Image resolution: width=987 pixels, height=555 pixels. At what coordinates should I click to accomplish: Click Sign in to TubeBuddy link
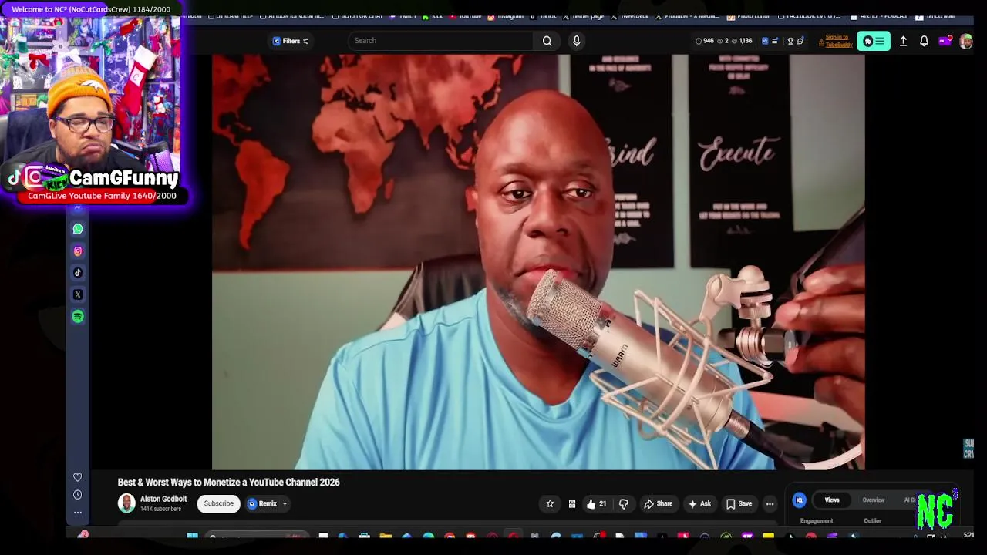point(839,41)
